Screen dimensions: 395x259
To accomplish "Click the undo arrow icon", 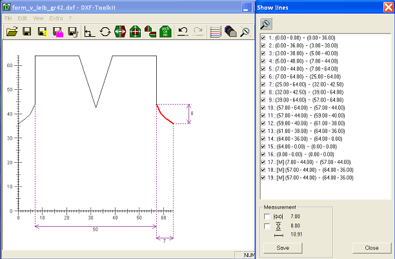I will click(183, 31).
